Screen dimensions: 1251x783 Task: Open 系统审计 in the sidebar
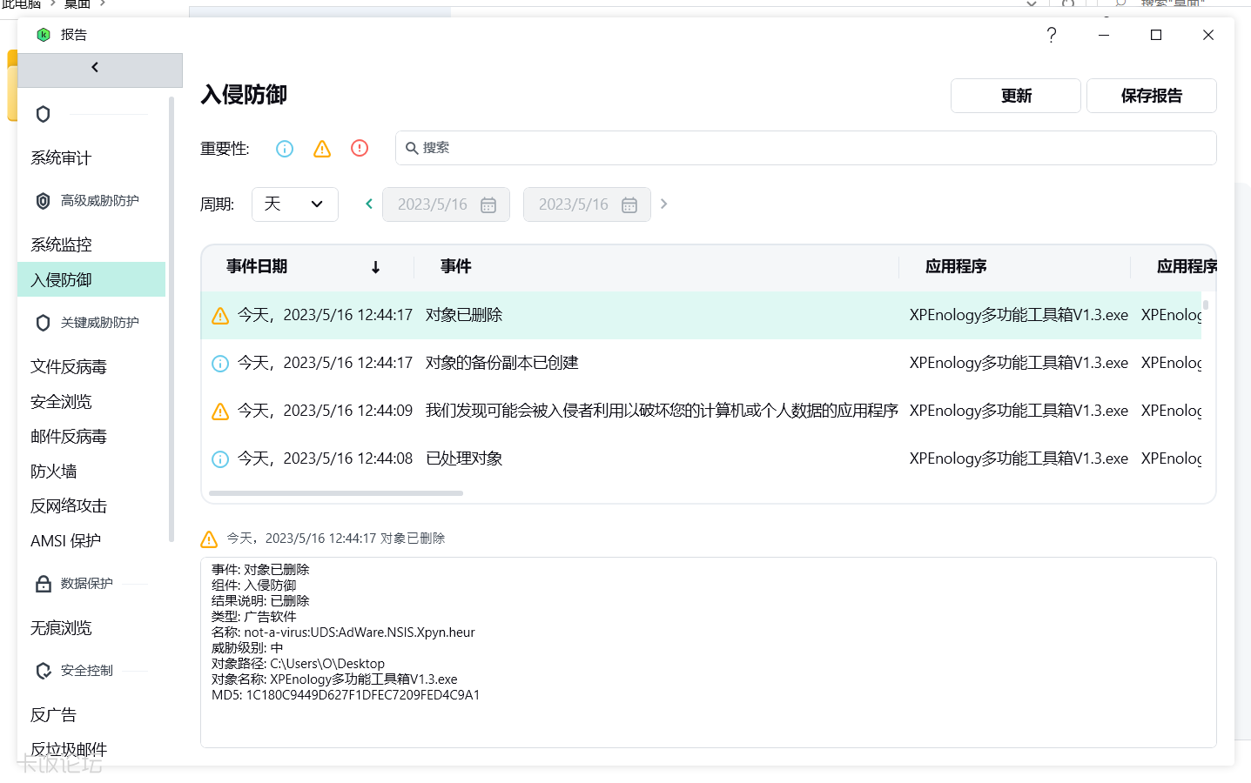point(61,158)
